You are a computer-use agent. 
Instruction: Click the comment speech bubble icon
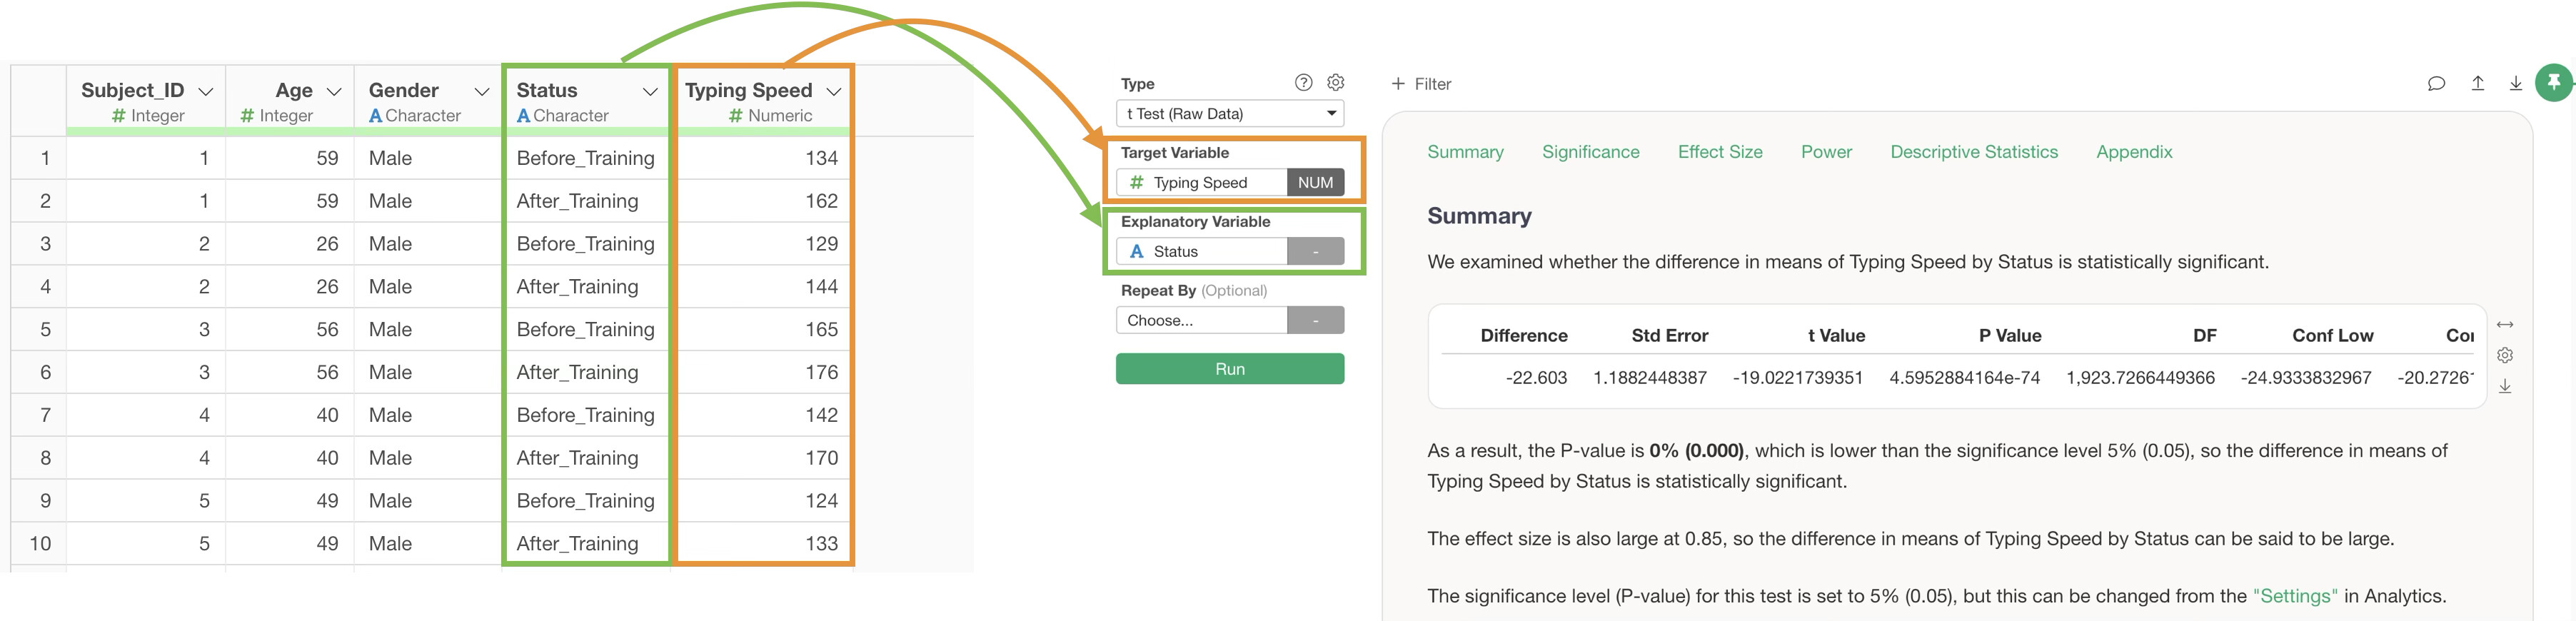click(x=2436, y=84)
